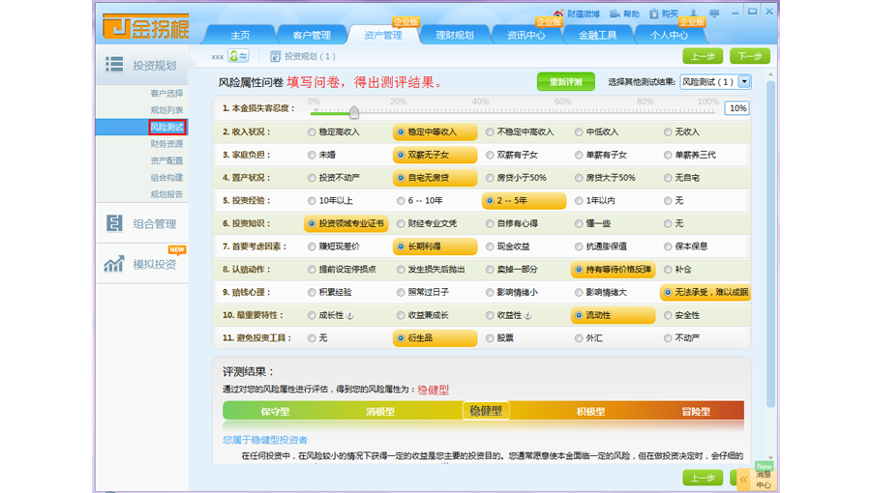Open 组合管理 sidebar icon
The image size is (871, 493).
(x=114, y=223)
